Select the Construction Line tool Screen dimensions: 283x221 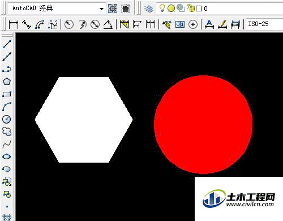[7, 57]
